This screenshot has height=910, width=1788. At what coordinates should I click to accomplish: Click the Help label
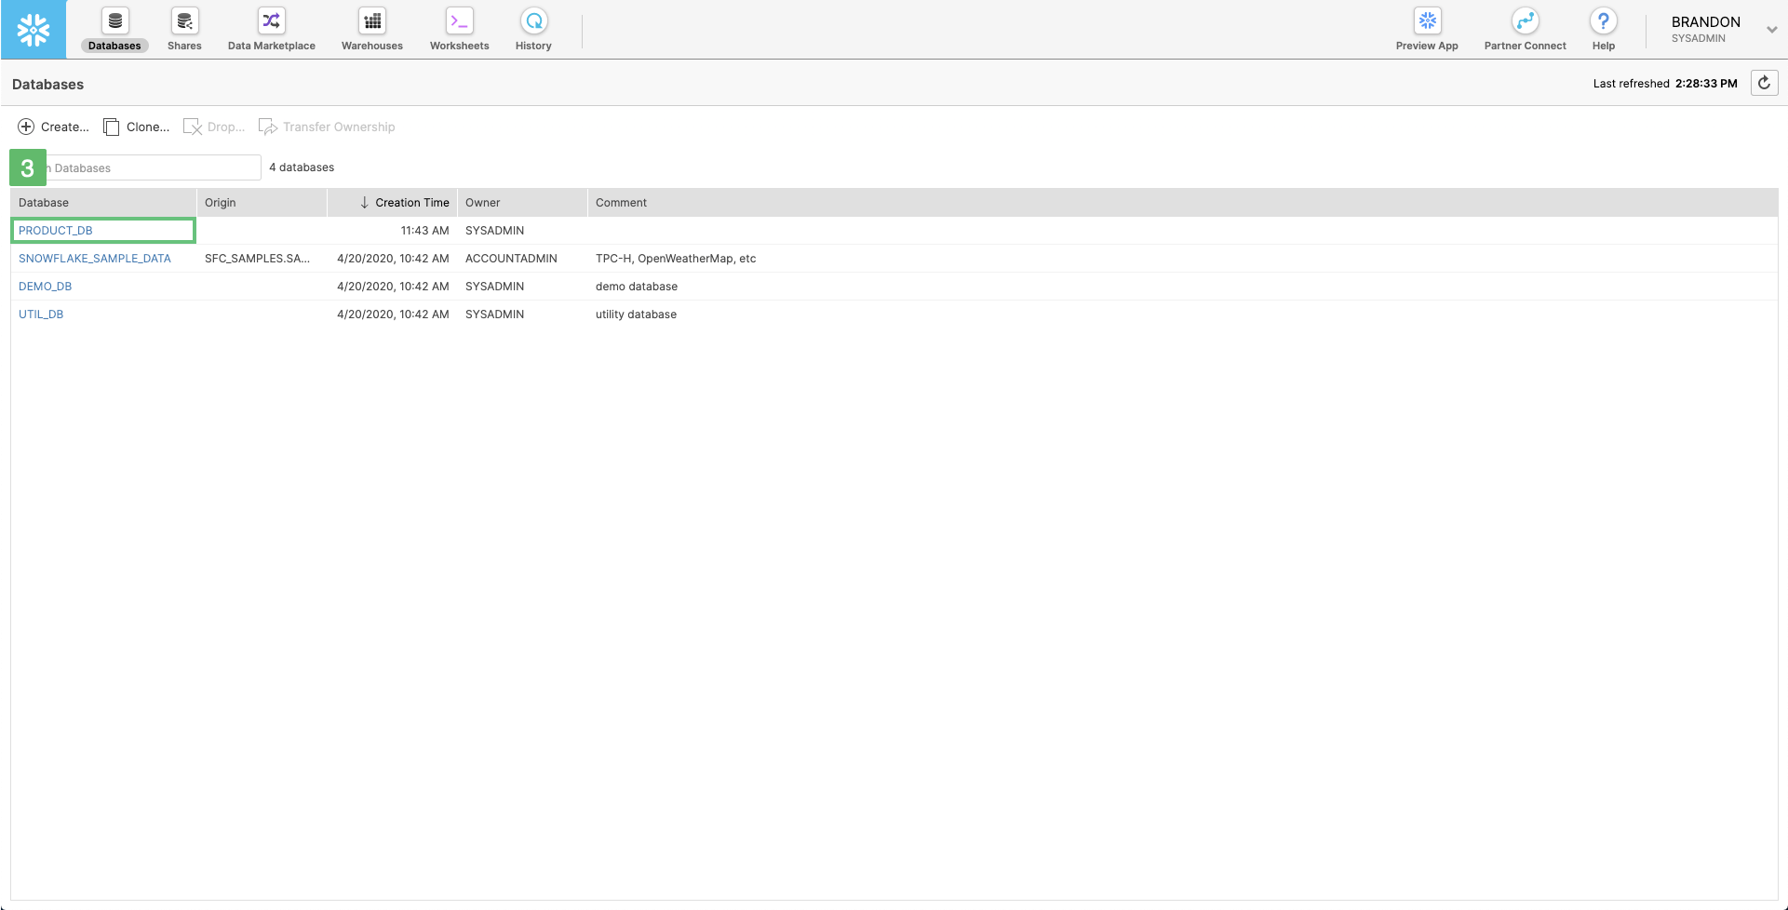(1604, 46)
